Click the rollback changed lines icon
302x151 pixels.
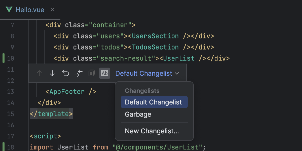pos(65,73)
